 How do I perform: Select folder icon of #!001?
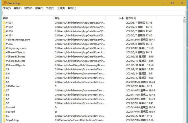4,23
